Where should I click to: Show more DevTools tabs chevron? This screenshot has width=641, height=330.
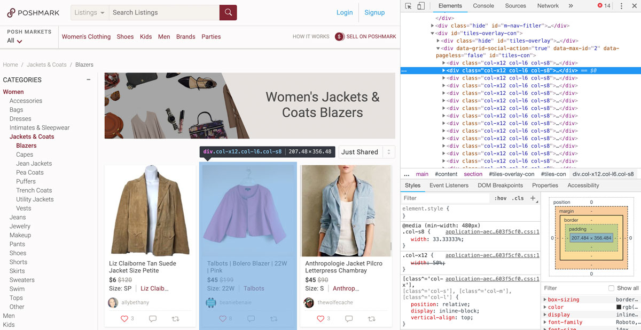coord(570,6)
